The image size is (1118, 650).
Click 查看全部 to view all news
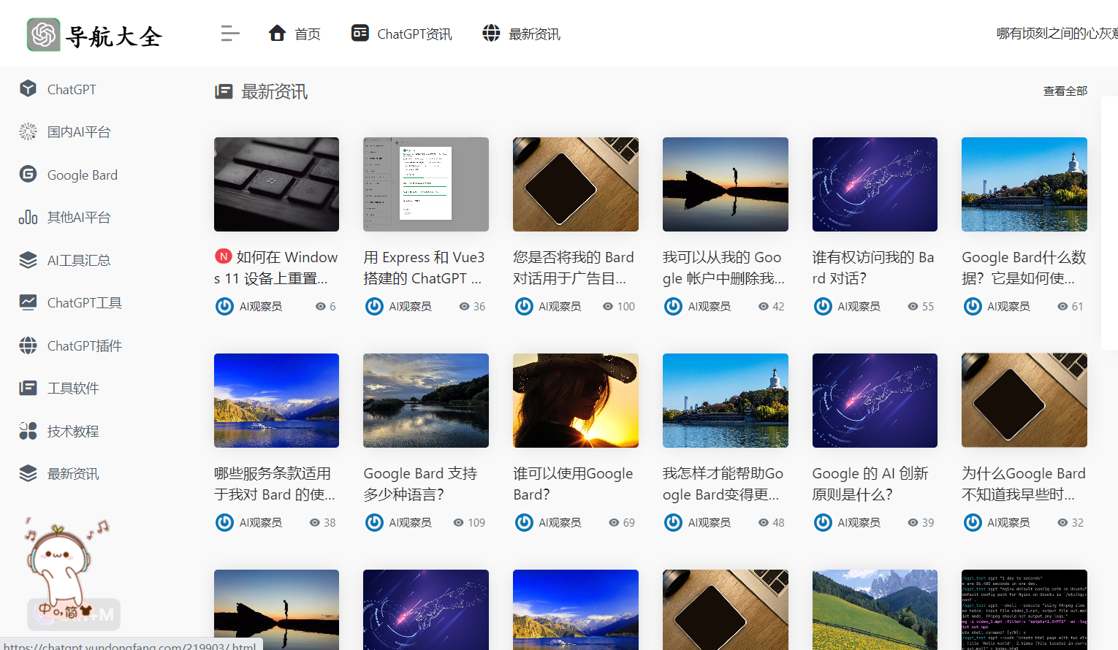1065,91
